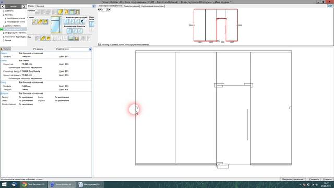Viewport: 334px width, 188px height.
Task: Select the second Стены yellow profile icon
Action: (40, 21)
